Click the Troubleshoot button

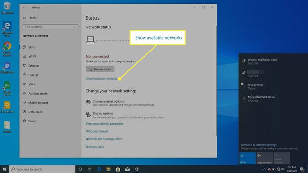[x=100, y=69]
